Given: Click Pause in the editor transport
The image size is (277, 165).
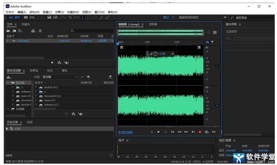Looking at the screenshot, I should (x=165, y=132).
